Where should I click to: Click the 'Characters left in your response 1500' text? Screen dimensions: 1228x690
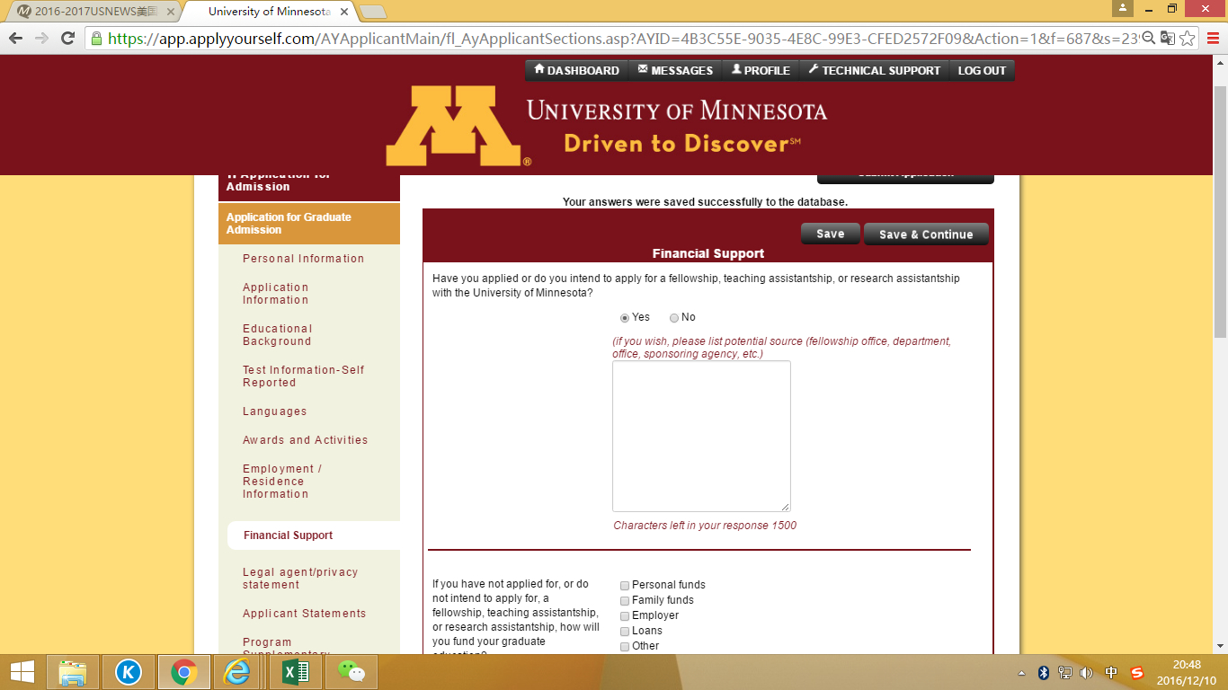tap(705, 526)
